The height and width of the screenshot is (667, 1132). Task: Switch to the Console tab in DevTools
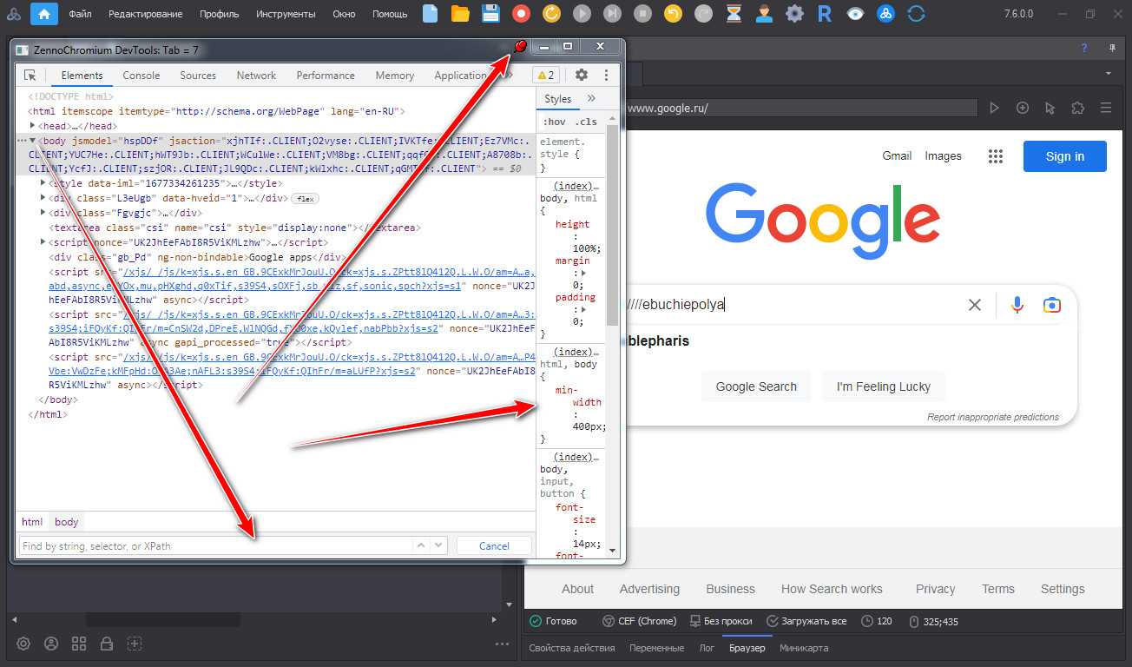(141, 76)
